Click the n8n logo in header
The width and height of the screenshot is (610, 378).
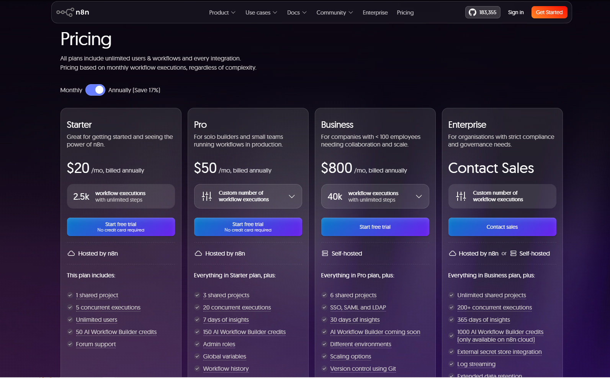point(73,12)
